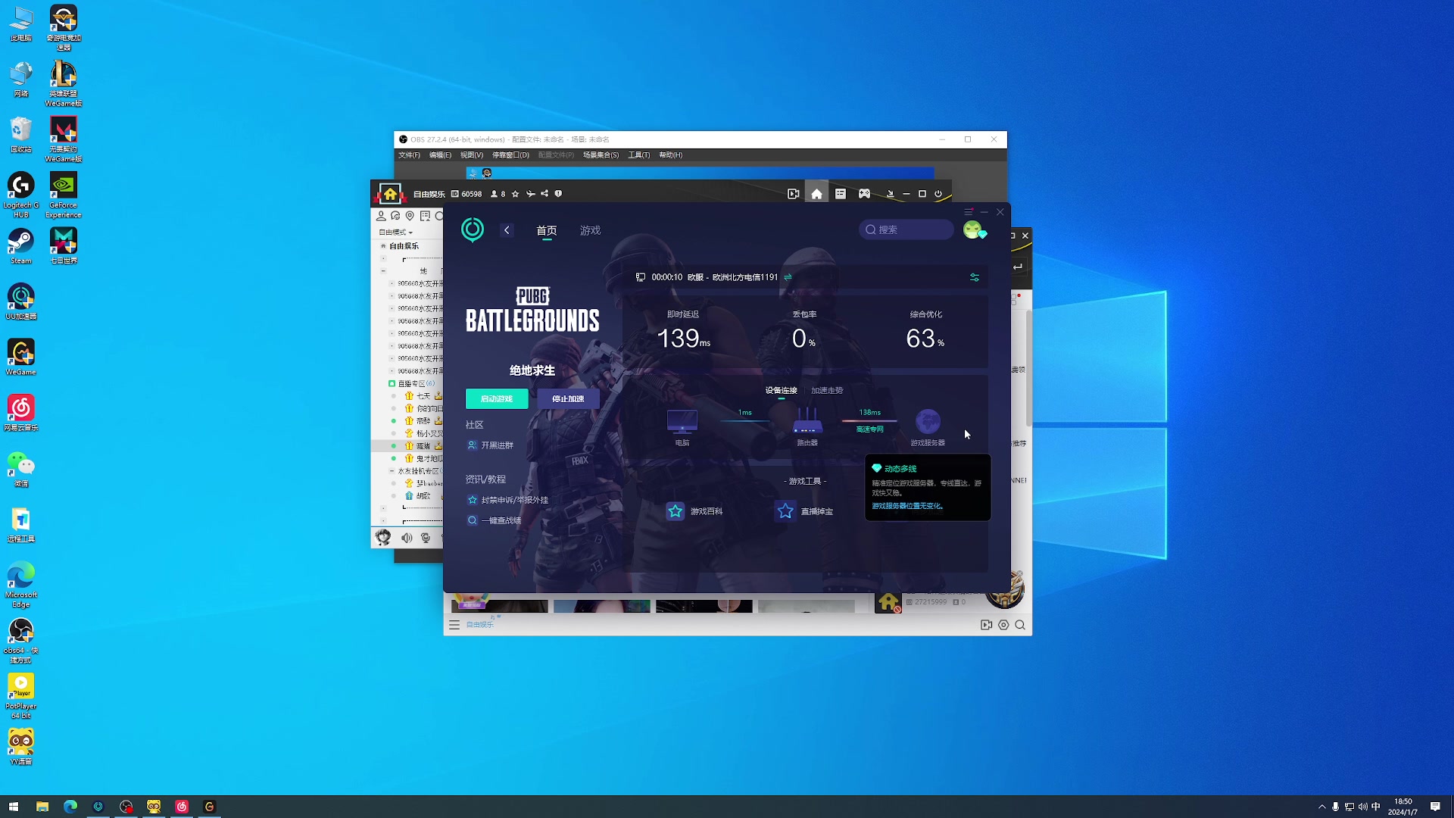This screenshot has height=818, width=1454.
Task: Switch to 游戏 tab in UU accelerator
Action: click(x=591, y=230)
